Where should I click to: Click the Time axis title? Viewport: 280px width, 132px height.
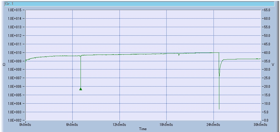(143, 129)
